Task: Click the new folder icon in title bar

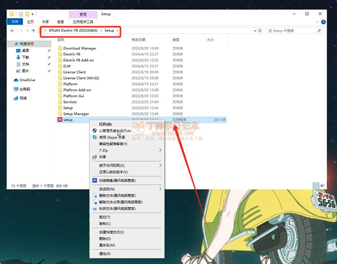Action: pyautogui.click(x=27, y=14)
